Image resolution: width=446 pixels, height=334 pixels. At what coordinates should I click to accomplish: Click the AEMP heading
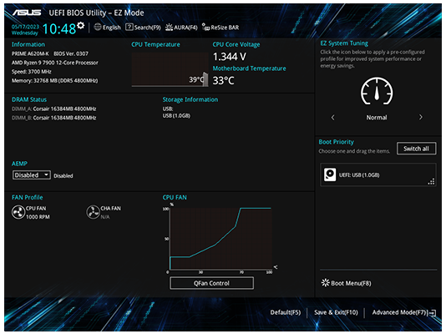coord(19,164)
